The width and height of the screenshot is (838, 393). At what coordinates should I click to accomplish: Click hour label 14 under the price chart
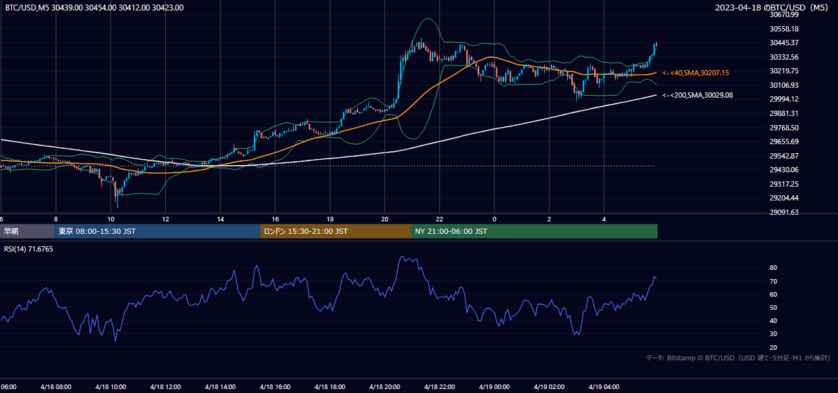pos(220,219)
